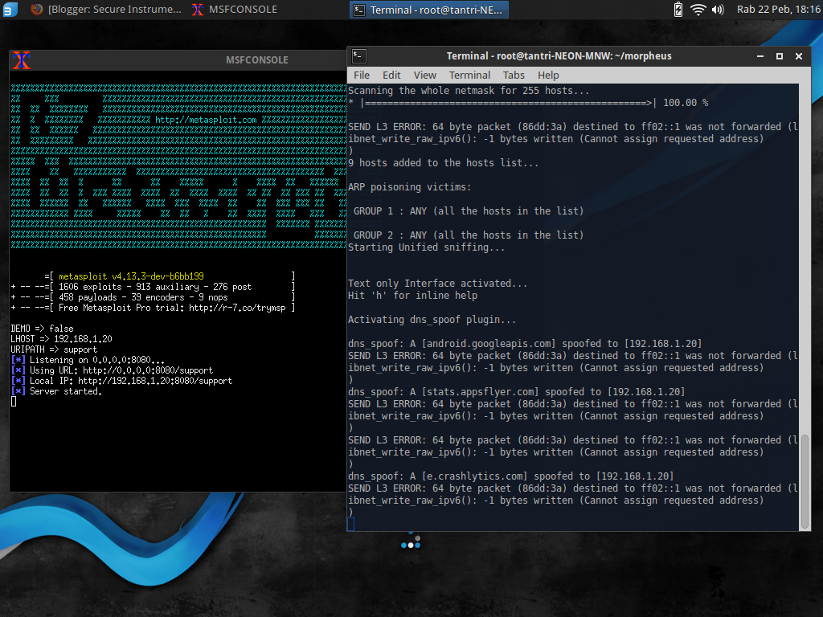Viewport: 823px width, 617px height.
Task: Click the e.crashlytics.com spoofed line
Action: coord(510,477)
